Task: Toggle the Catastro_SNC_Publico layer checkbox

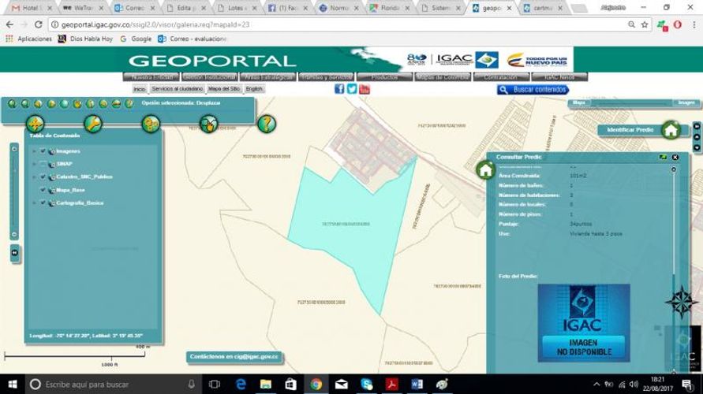Action: pyautogui.click(x=43, y=177)
